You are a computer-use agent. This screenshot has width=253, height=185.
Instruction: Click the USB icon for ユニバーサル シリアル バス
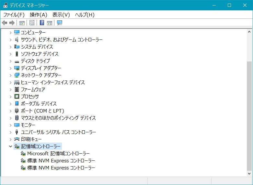click(17, 132)
